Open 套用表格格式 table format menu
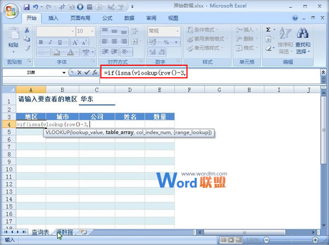The height and width of the screenshot is (245, 329). (207, 39)
